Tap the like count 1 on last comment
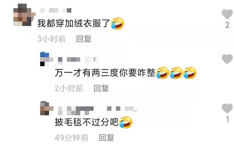The image size is (234, 148). [x=227, y=119]
